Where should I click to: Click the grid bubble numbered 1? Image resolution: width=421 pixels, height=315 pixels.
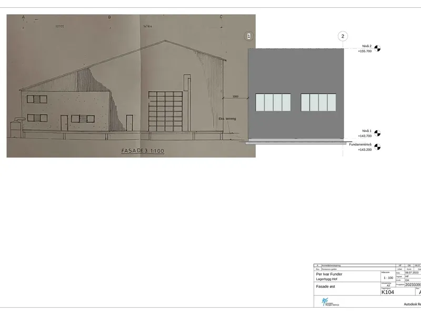click(x=248, y=36)
